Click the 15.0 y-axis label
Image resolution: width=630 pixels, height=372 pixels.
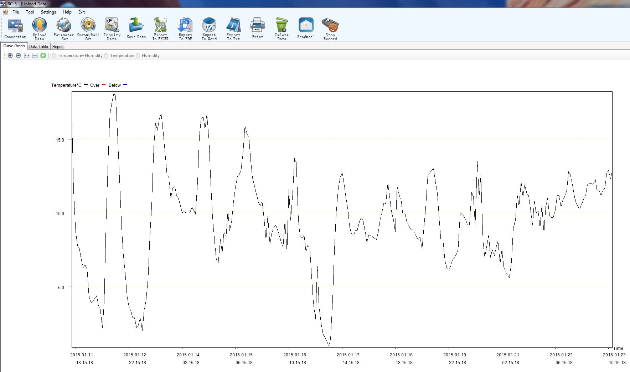(x=60, y=140)
